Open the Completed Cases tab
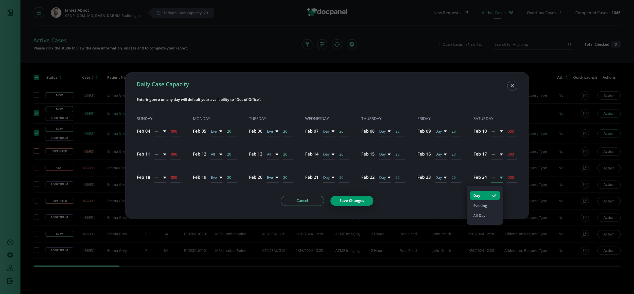Screen dimensions: 634x294 pyautogui.click(x=598, y=13)
